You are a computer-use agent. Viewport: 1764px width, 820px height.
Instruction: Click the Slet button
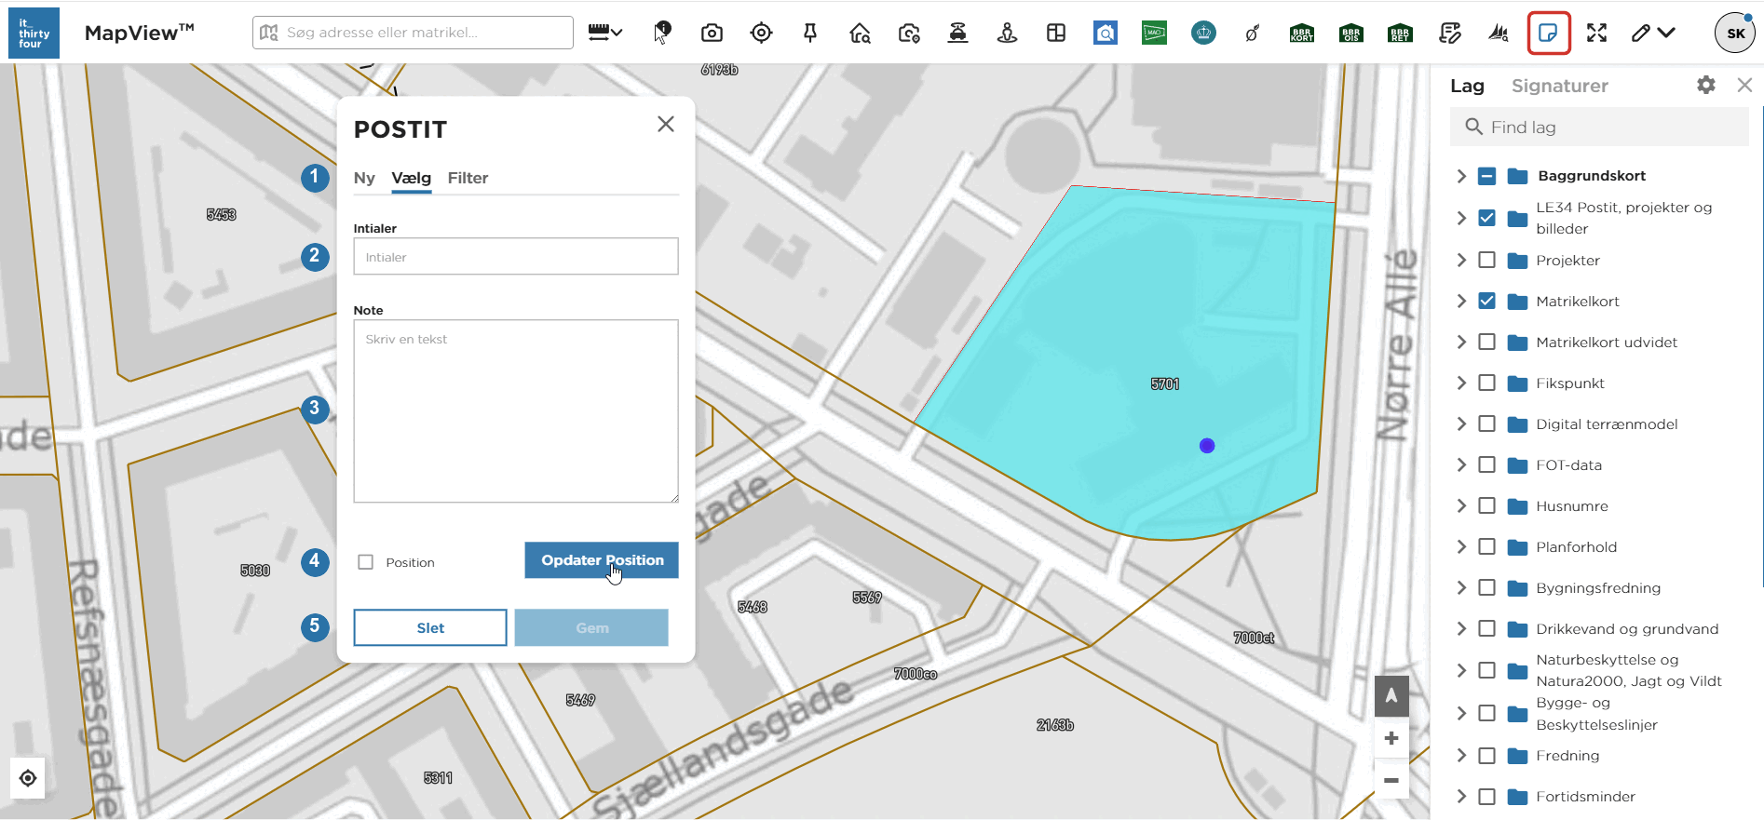430,627
